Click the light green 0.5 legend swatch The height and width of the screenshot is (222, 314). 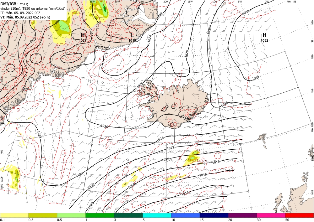pos(71,215)
